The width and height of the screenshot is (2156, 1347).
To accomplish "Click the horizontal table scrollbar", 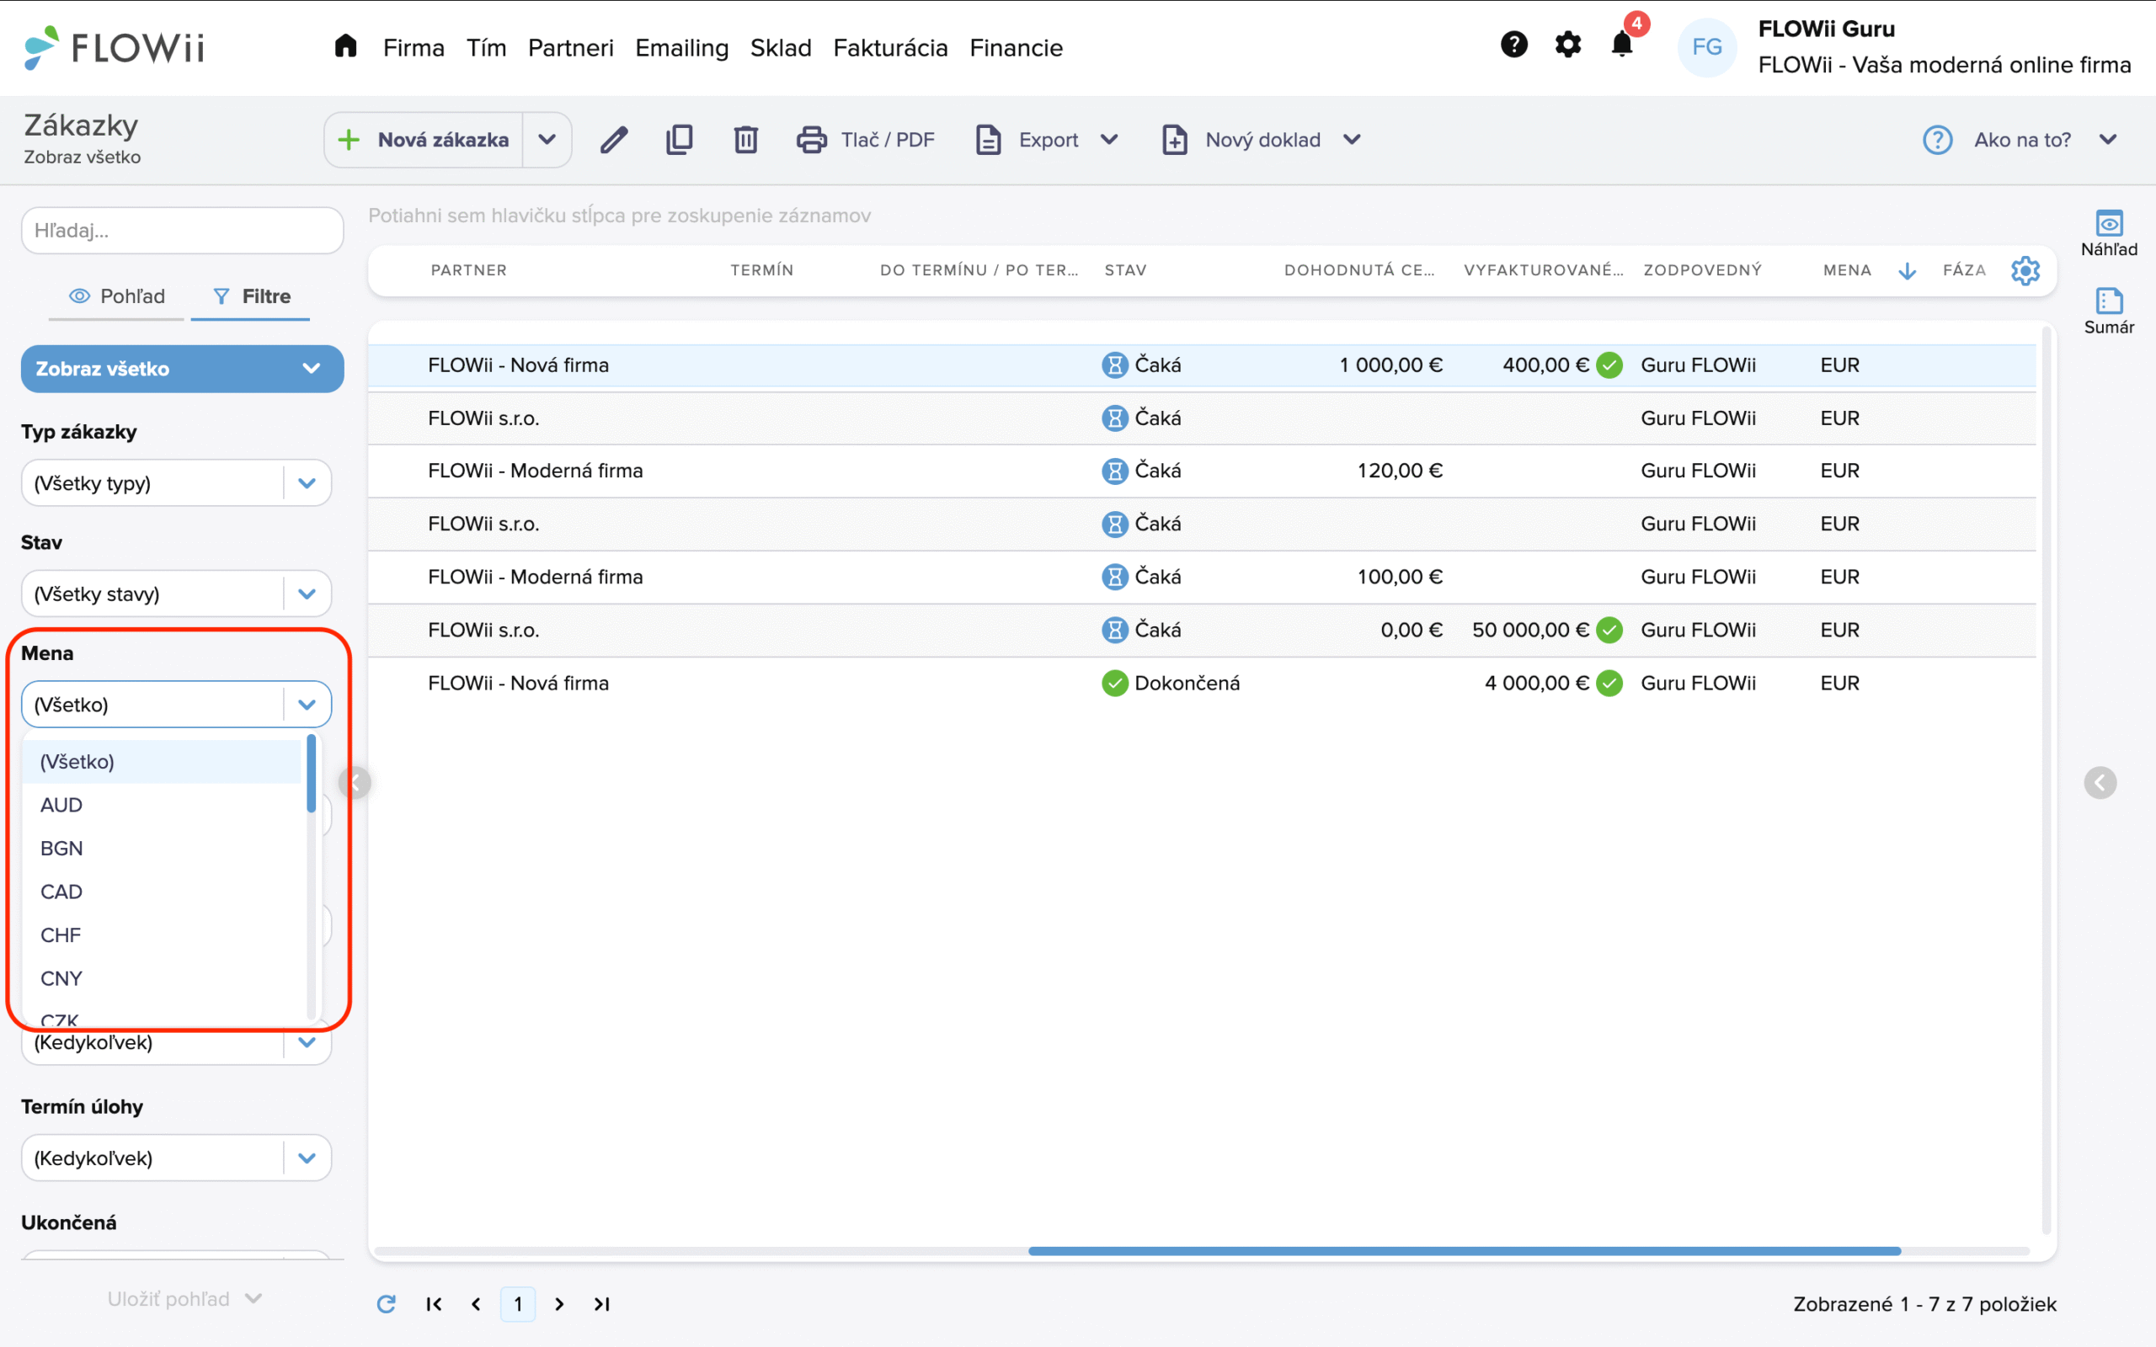I will pyautogui.click(x=1465, y=1252).
